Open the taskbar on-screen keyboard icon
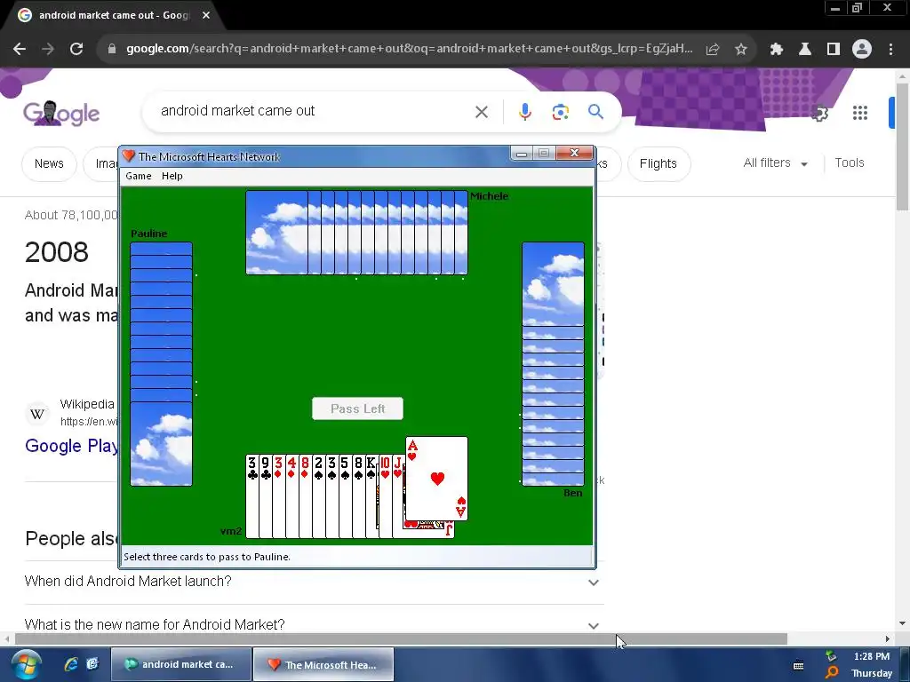Image resolution: width=910 pixels, height=682 pixels. click(x=799, y=665)
